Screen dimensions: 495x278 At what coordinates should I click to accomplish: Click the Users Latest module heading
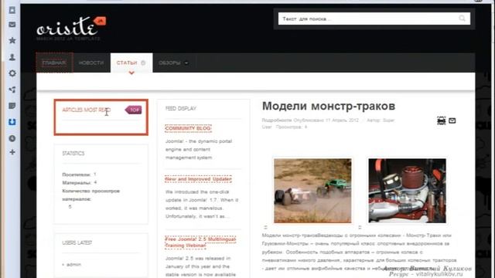pyautogui.click(x=77, y=242)
